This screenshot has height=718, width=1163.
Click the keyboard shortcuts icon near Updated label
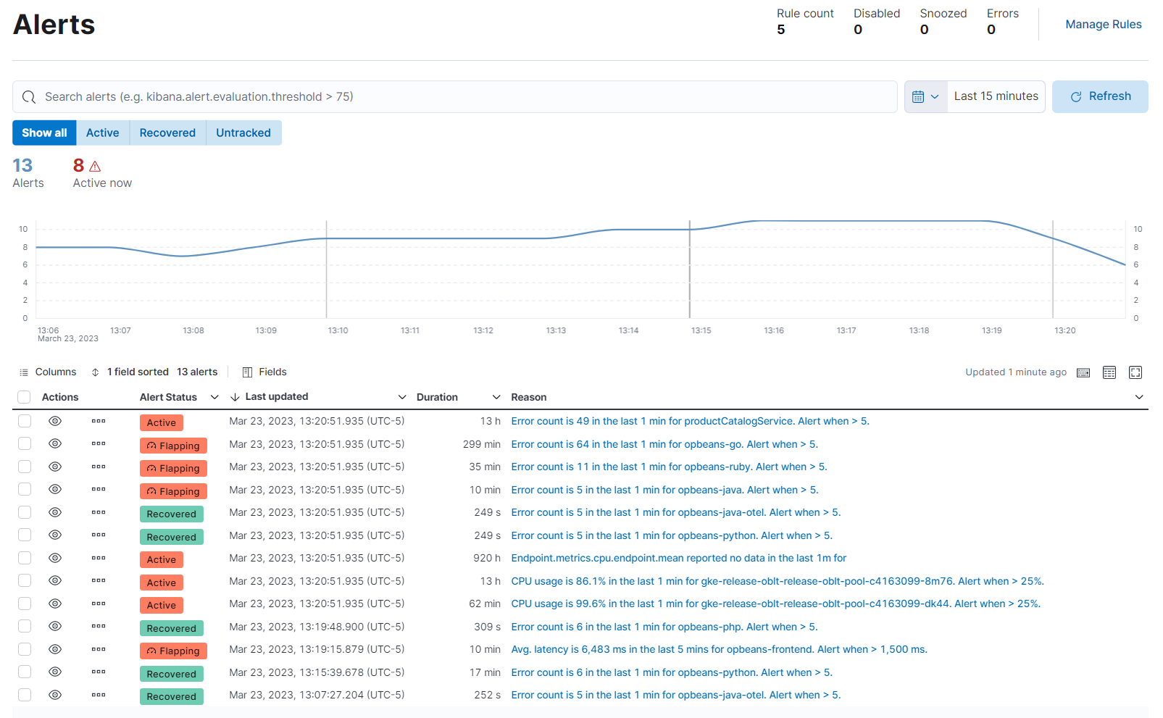click(x=1083, y=372)
